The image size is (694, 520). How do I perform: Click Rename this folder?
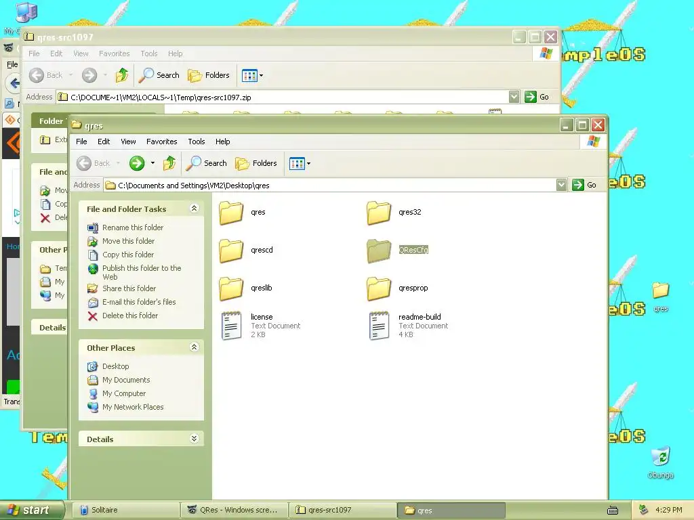click(133, 227)
